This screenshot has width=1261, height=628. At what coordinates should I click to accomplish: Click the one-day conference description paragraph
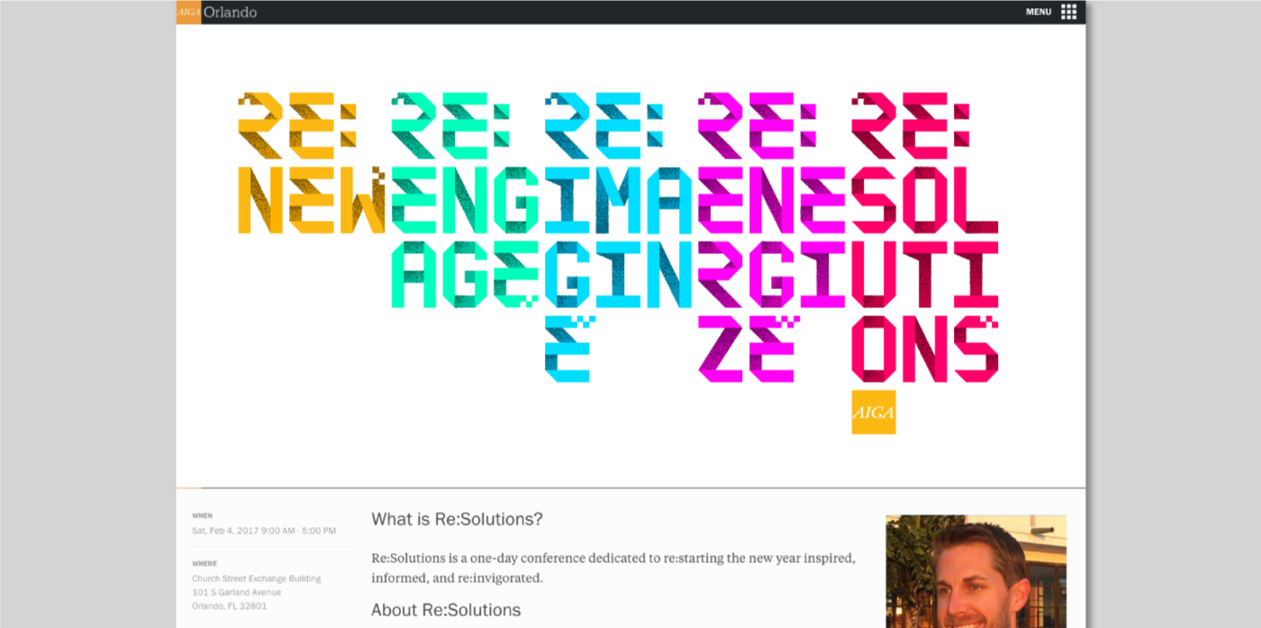click(613, 568)
